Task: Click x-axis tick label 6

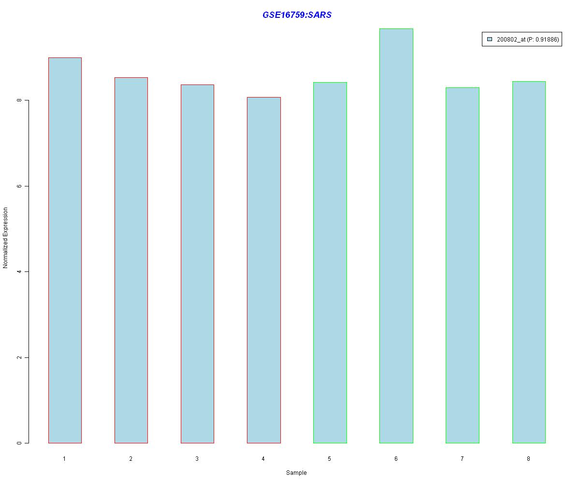Action: pos(396,458)
